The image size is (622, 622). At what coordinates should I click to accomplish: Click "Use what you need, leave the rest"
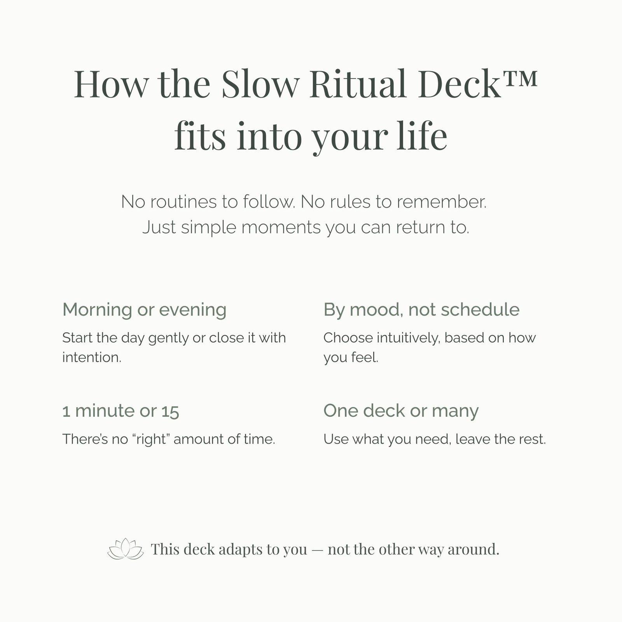point(435,439)
